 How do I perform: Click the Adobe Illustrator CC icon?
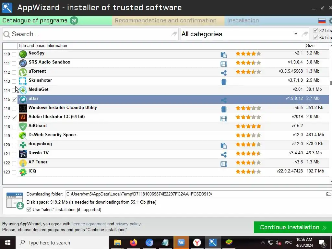click(x=23, y=117)
